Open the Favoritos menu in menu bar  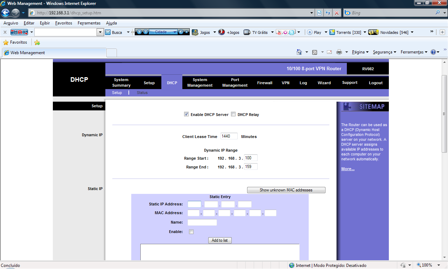pyautogui.click(x=64, y=23)
